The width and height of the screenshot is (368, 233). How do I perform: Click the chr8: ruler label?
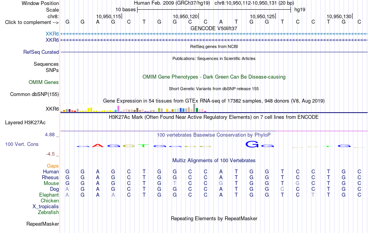tap(53, 16)
